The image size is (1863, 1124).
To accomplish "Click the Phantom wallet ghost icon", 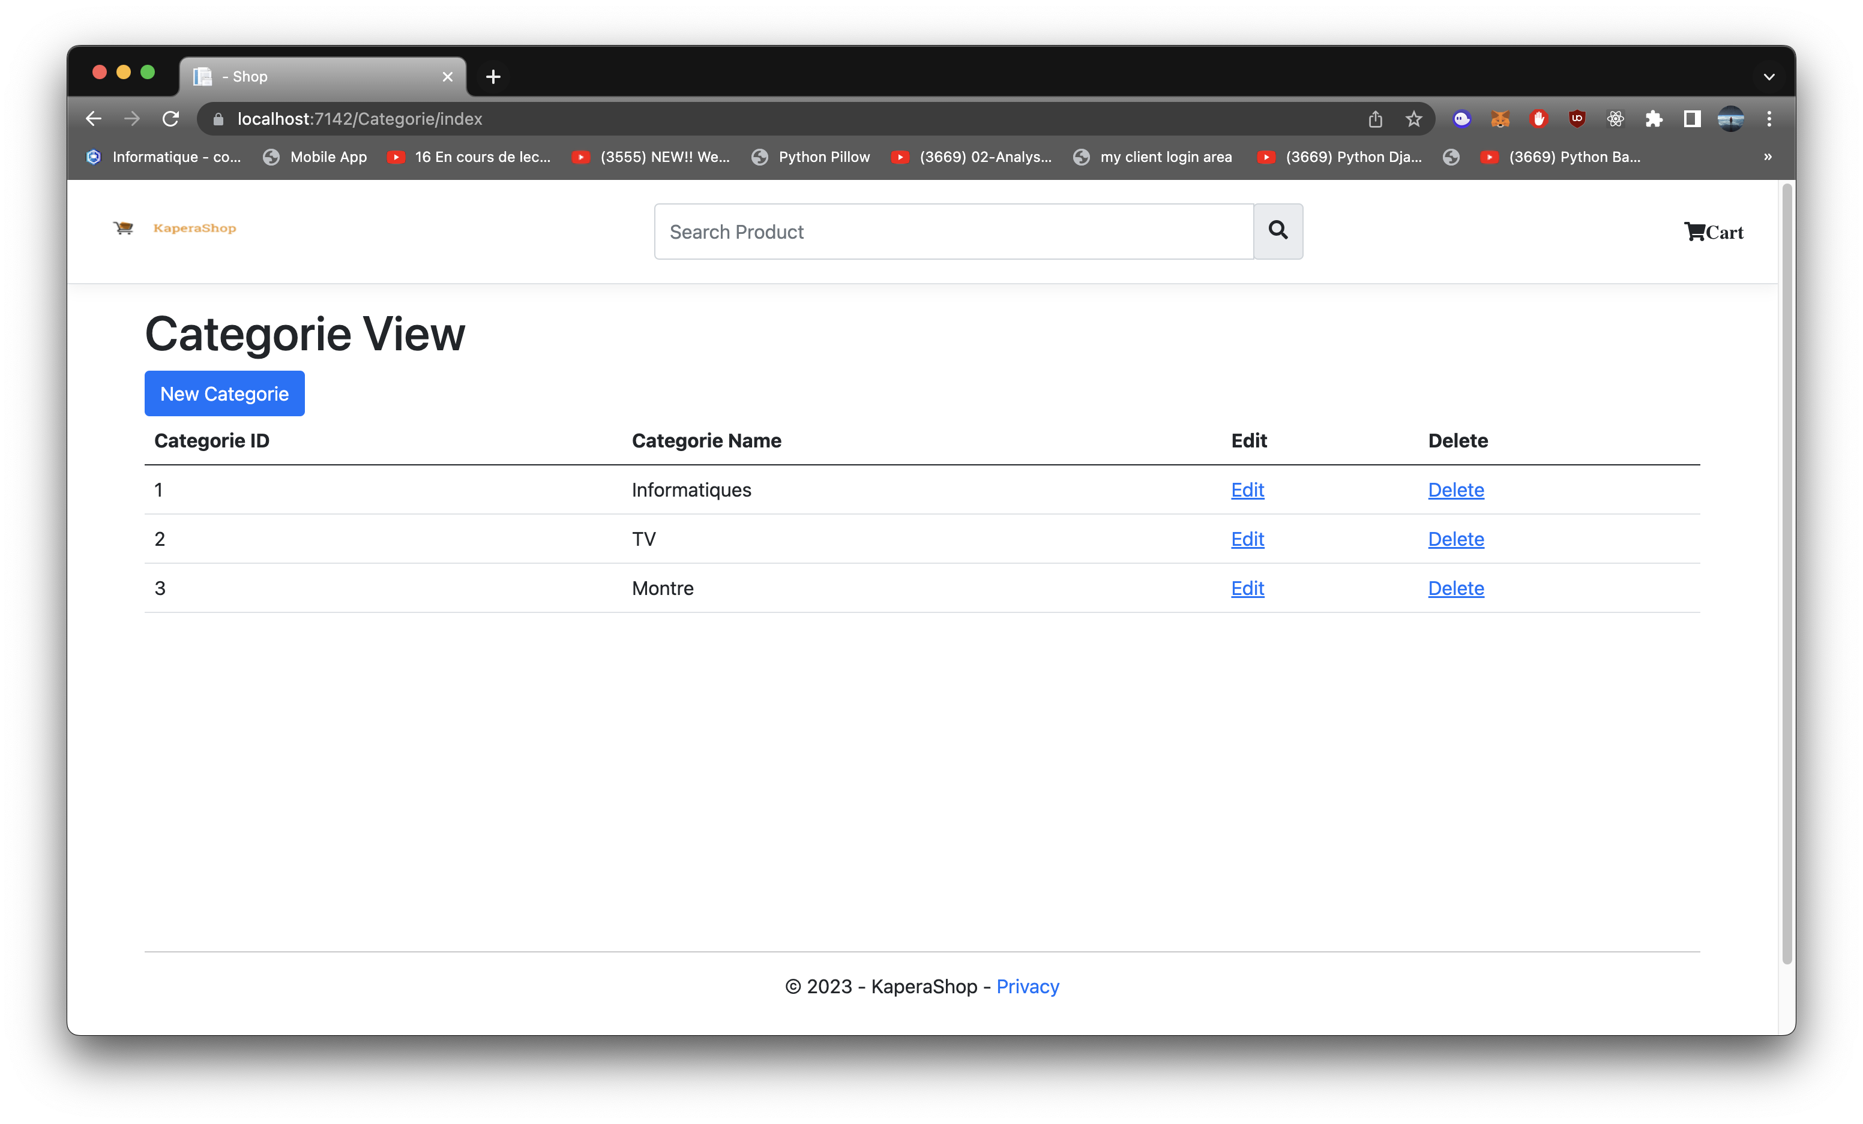I will point(1461,119).
